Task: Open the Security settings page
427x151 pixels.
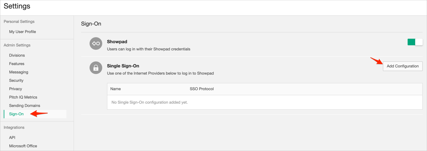Action: tap(16, 81)
